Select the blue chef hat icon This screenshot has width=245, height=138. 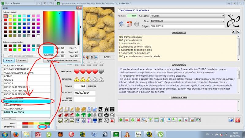pyautogui.click(x=95, y=121)
